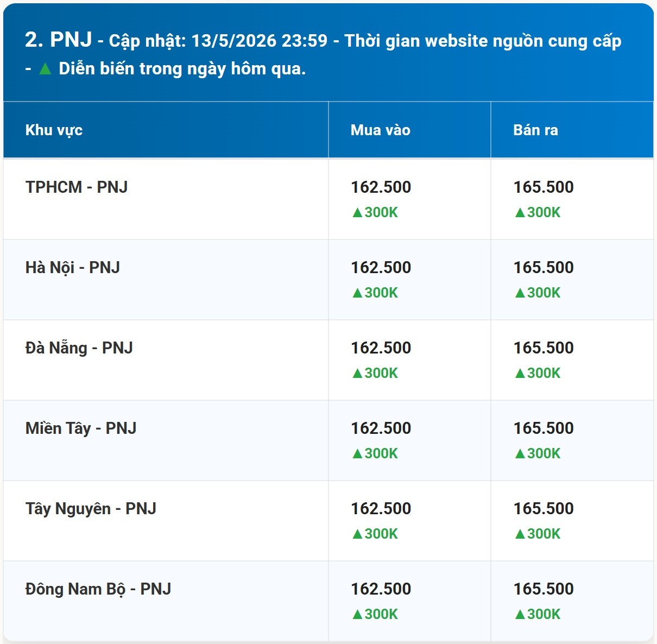Click Đà Nẵng buy price 162.500
The width and height of the screenshot is (657, 644).
381,348
